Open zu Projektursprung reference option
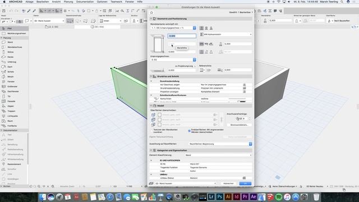This screenshot has height=202, width=359. coord(185,66)
